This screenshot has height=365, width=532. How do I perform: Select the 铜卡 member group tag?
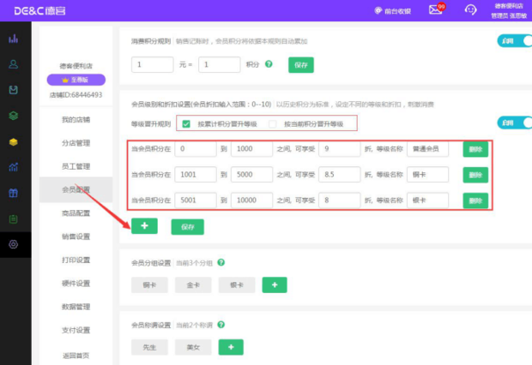click(x=149, y=285)
